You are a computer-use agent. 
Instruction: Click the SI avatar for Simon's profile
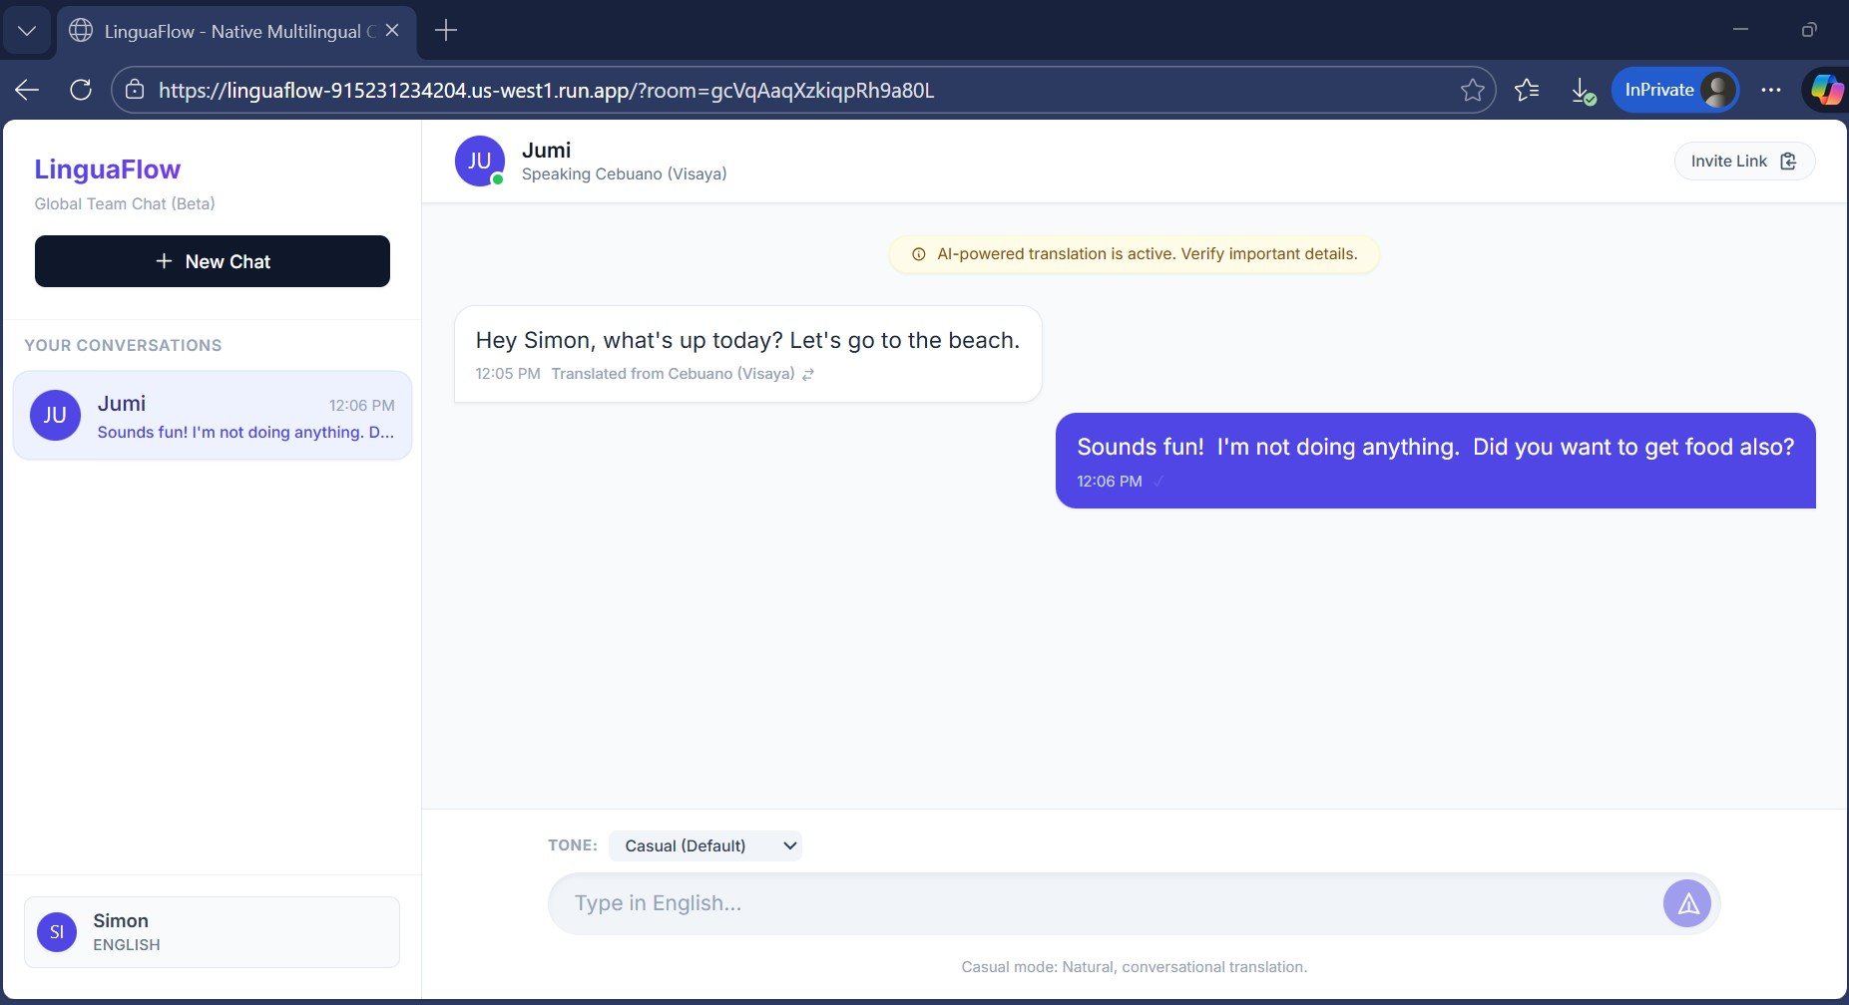point(57,932)
